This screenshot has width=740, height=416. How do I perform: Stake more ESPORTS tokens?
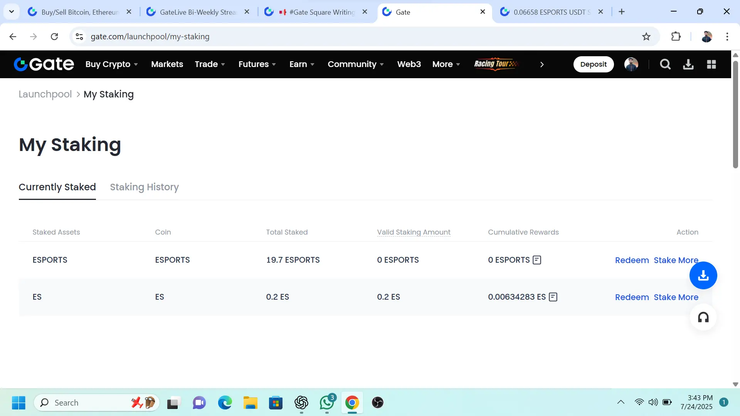pos(676,260)
